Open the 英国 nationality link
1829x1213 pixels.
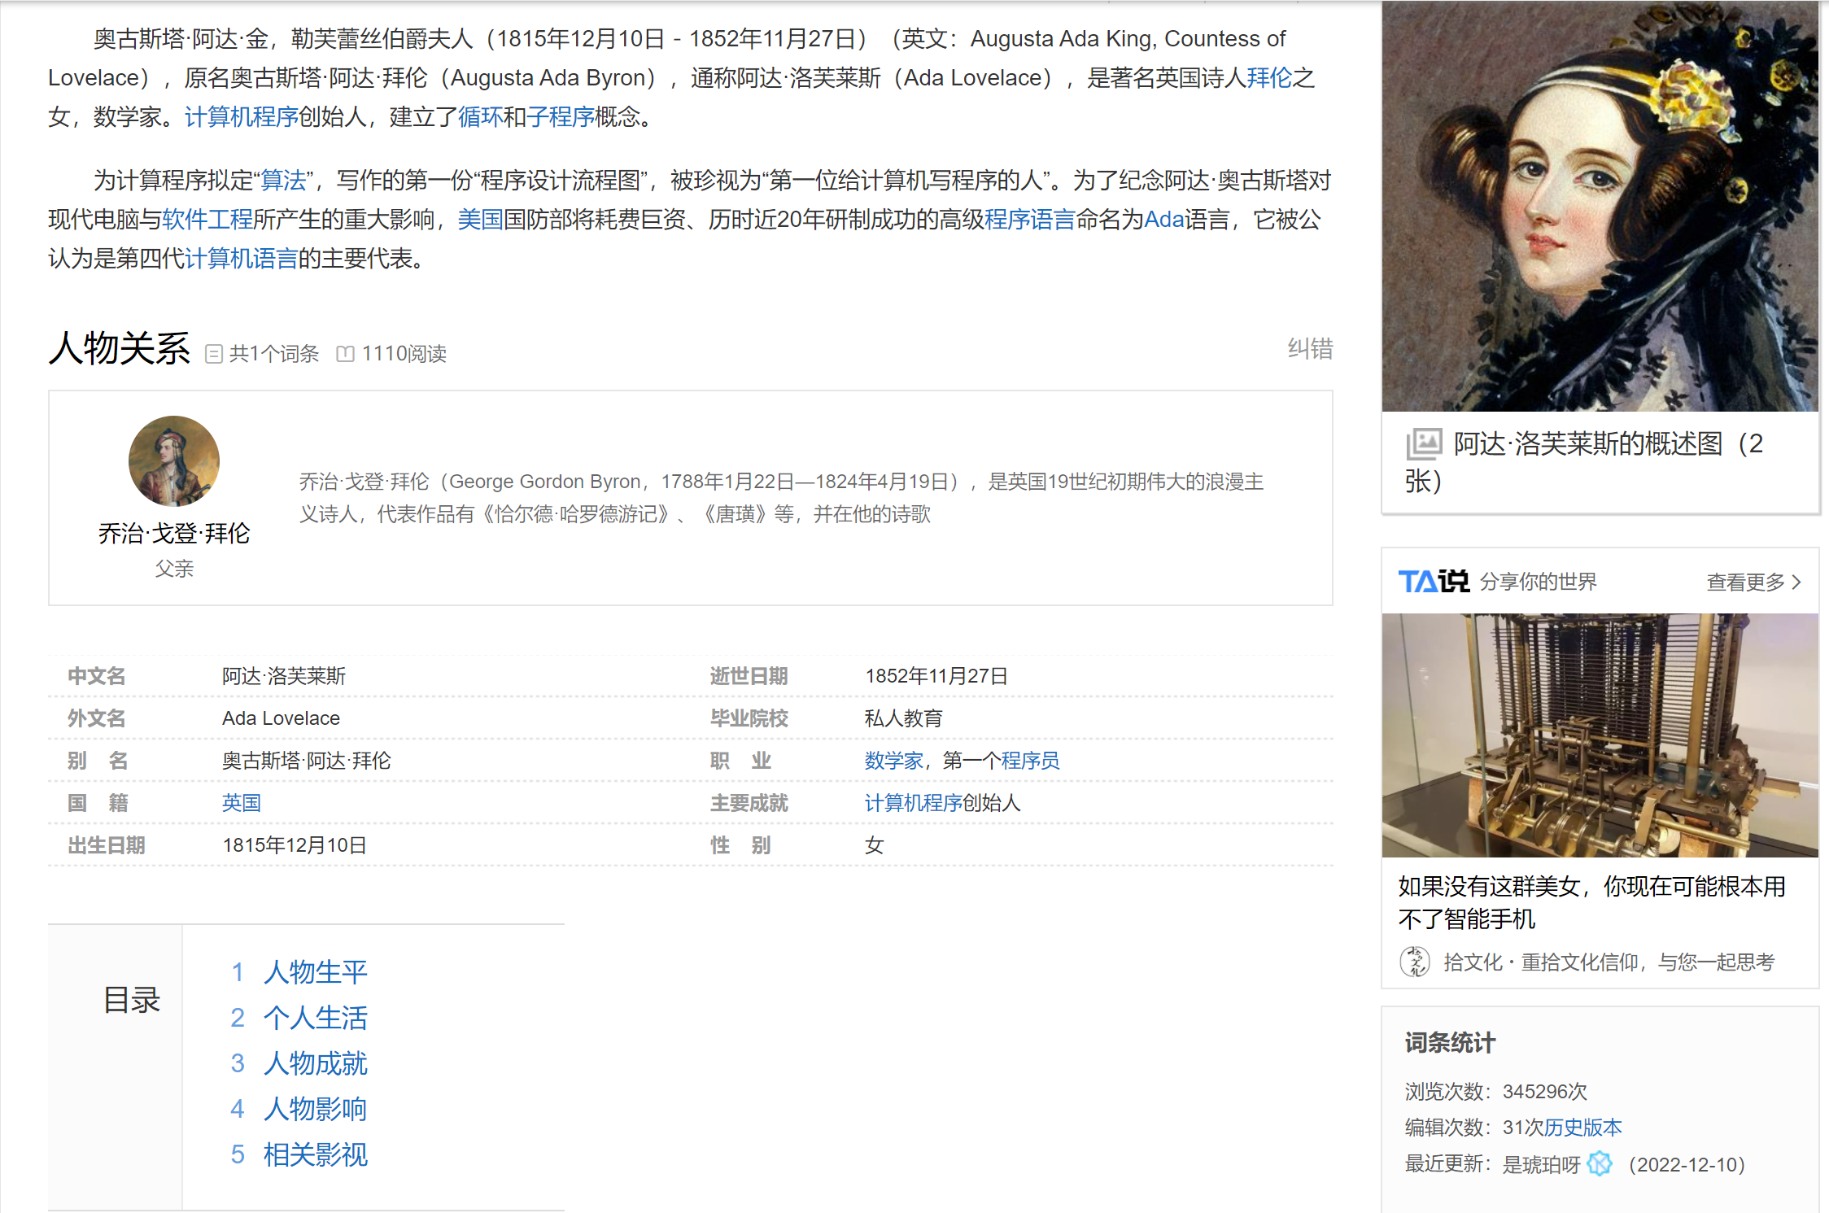(x=242, y=803)
